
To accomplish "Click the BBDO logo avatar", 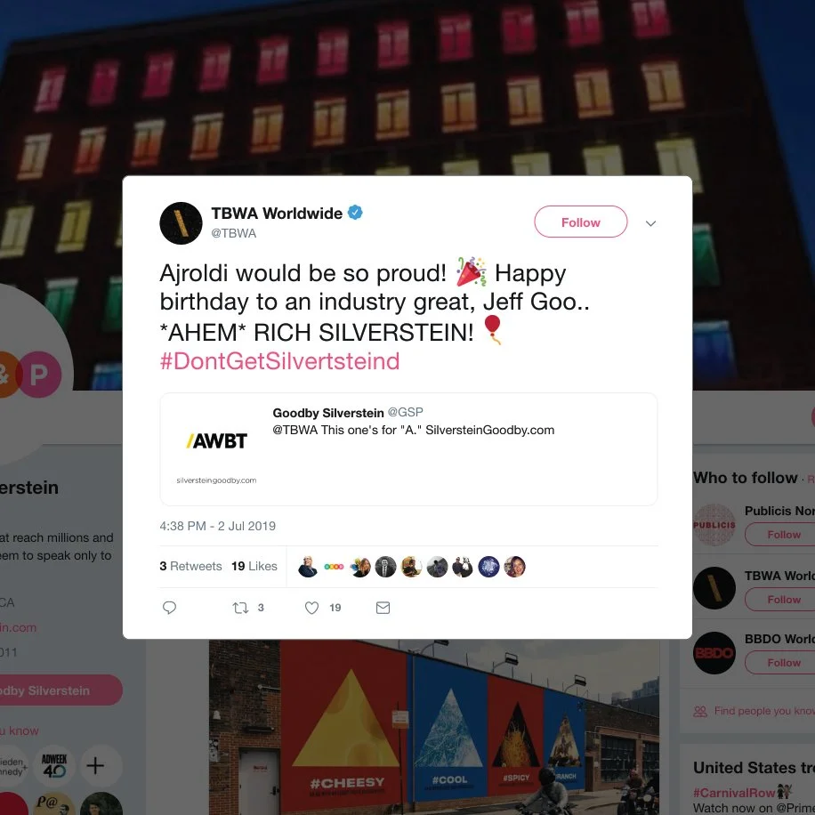I will 714,653.
